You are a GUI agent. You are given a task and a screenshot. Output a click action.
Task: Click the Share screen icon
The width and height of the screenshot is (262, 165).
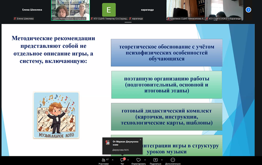155,160
